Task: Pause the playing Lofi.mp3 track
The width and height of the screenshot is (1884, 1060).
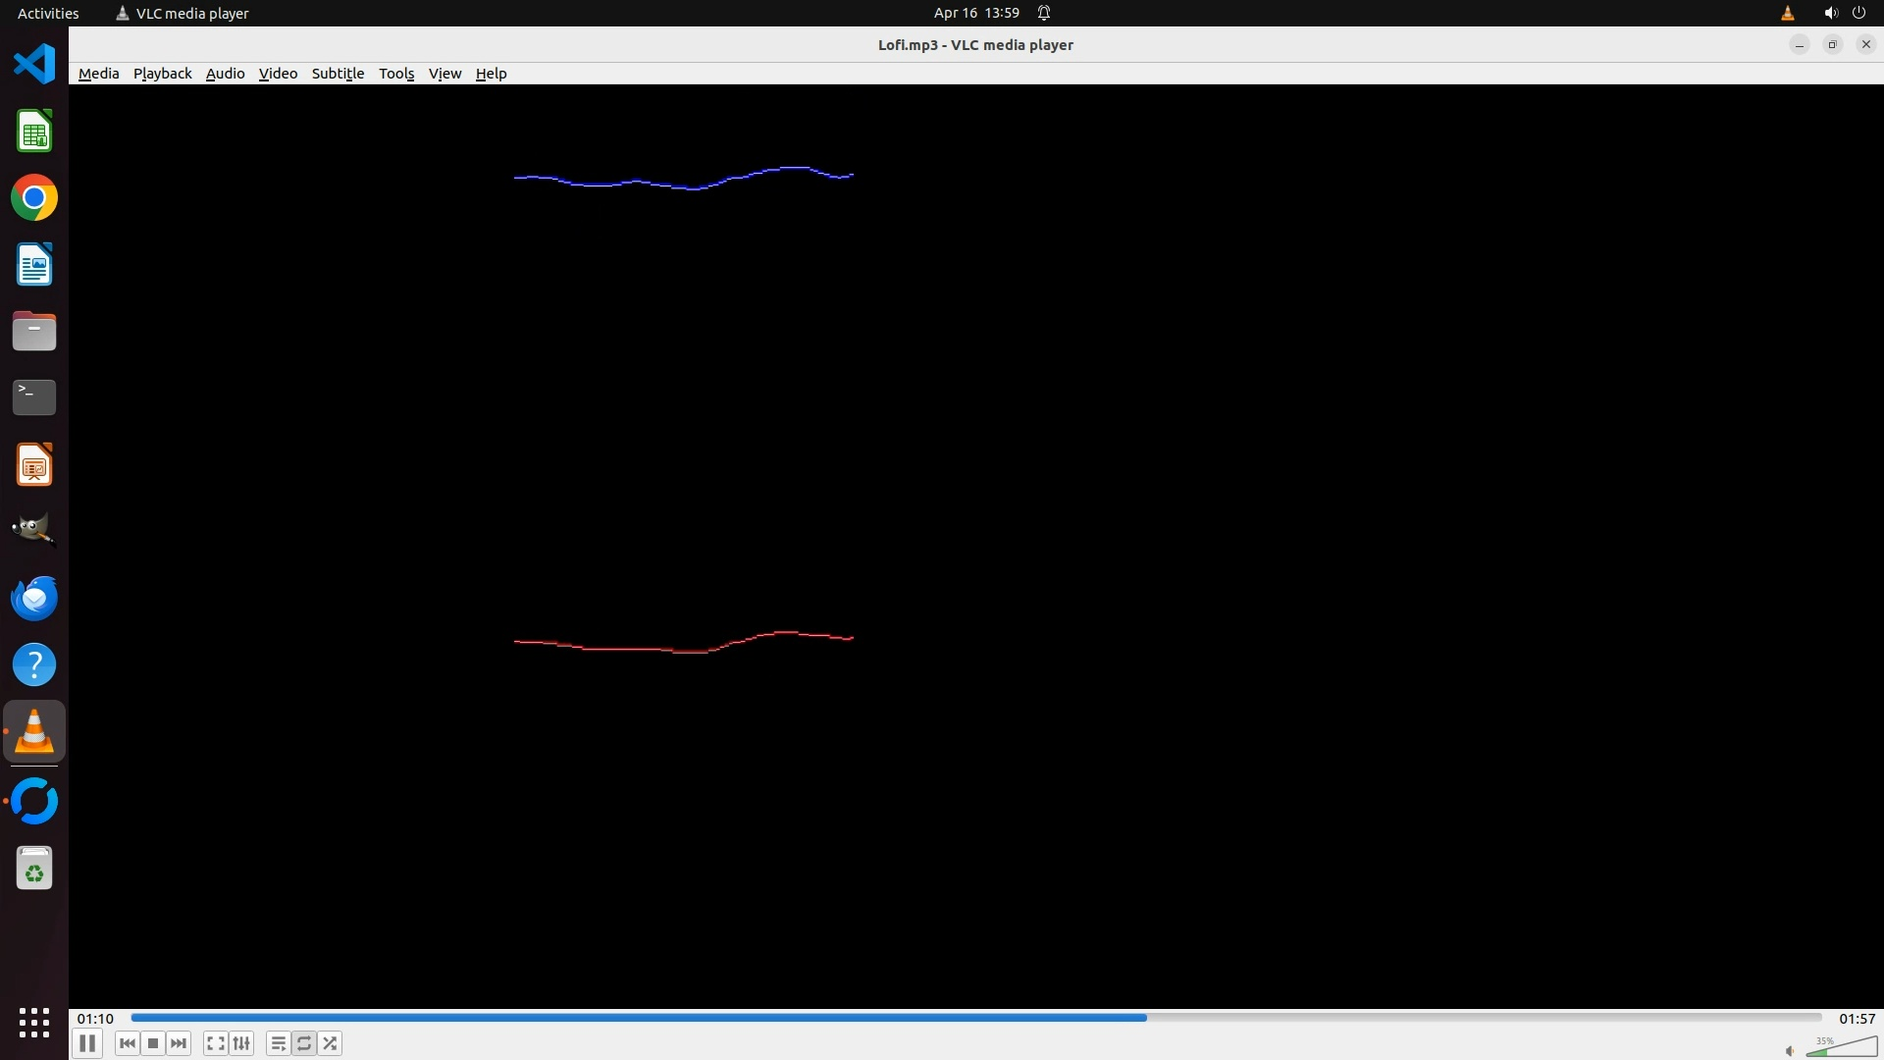Action: (86, 1043)
